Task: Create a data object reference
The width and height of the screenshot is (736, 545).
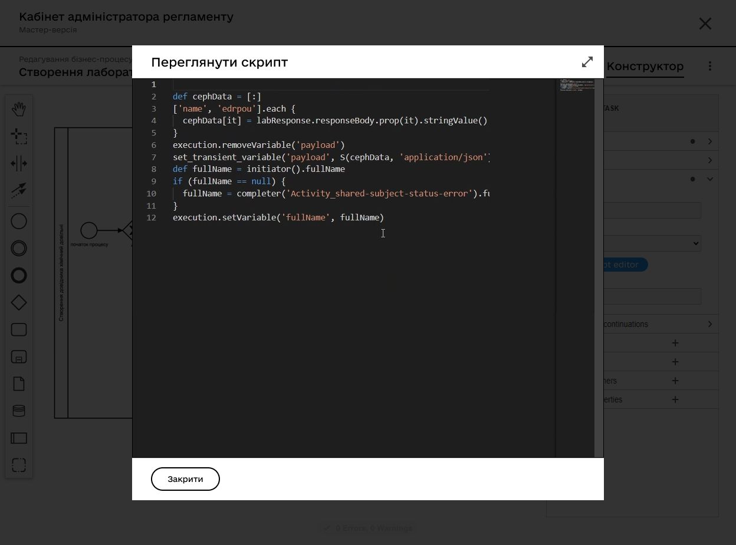Action: (x=19, y=384)
